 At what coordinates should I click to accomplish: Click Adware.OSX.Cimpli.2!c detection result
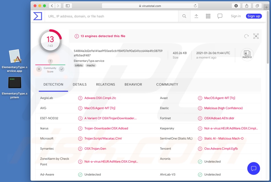[x=100, y=98]
